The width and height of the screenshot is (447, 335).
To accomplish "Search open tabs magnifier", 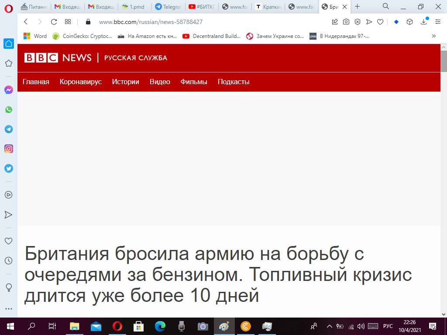I will 386,6.
